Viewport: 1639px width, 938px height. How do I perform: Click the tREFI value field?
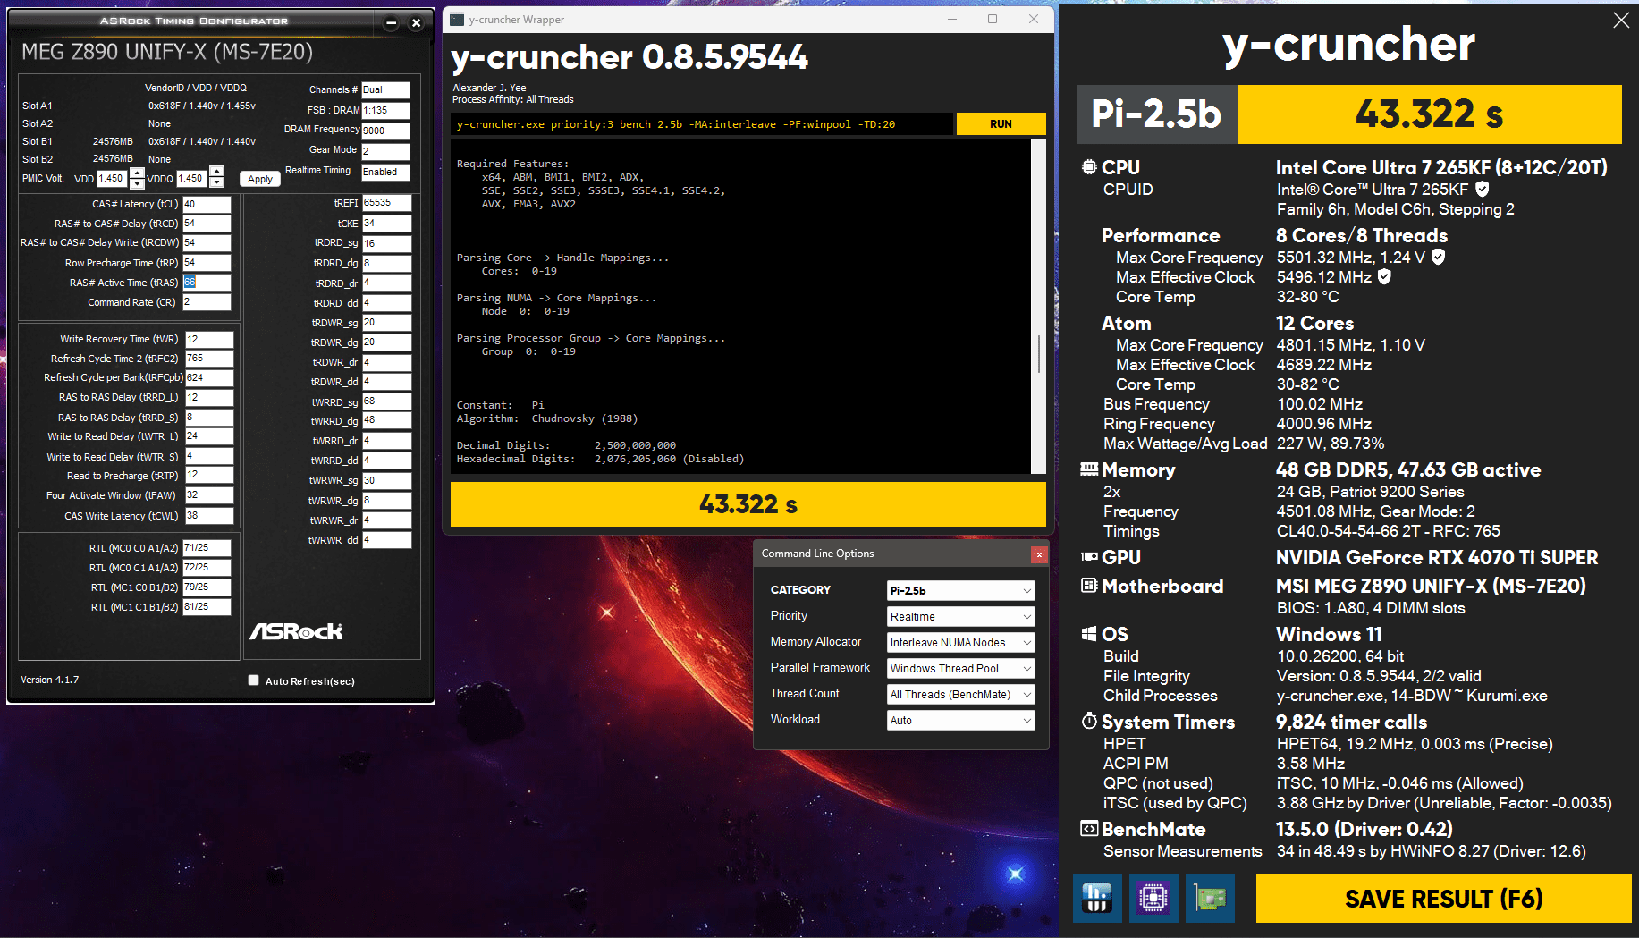[x=386, y=203]
